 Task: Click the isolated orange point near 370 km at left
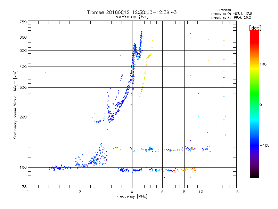(x=46, y=73)
